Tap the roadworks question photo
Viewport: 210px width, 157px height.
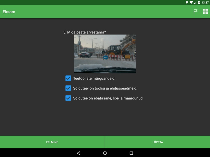point(105,54)
